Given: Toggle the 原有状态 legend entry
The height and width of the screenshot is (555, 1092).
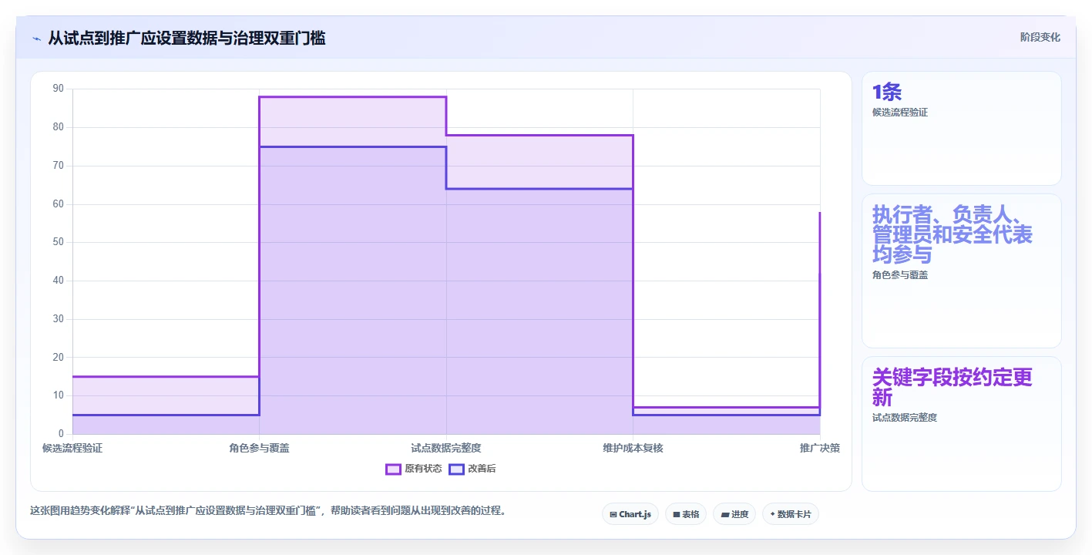Looking at the screenshot, I should [x=414, y=469].
